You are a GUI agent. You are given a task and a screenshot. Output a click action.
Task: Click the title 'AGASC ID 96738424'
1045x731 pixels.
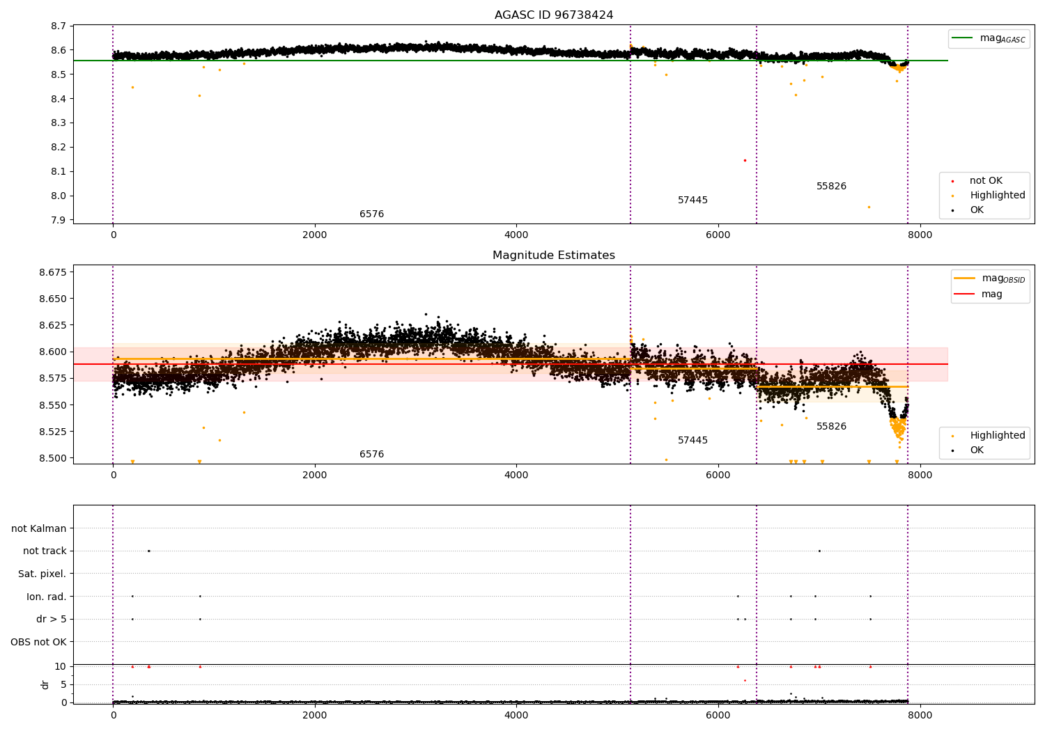point(554,15)
